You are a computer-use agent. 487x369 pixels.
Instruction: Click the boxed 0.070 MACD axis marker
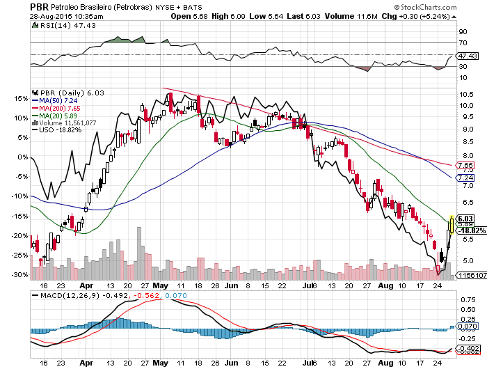[468, 327]
